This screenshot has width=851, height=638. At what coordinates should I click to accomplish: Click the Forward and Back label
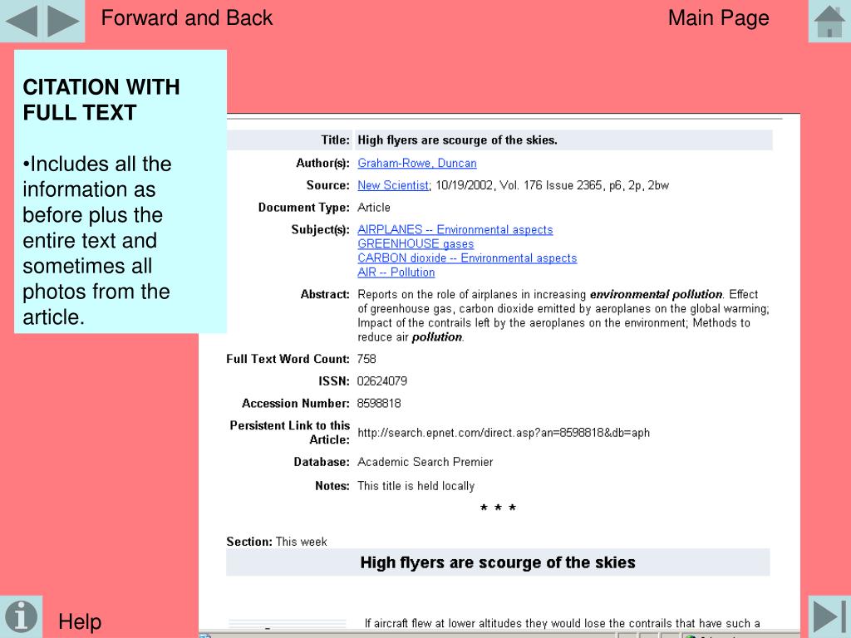[x=187, y=18]
